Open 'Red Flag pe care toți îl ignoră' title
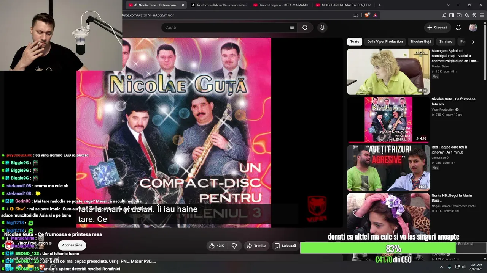 [x=449, y=150]
